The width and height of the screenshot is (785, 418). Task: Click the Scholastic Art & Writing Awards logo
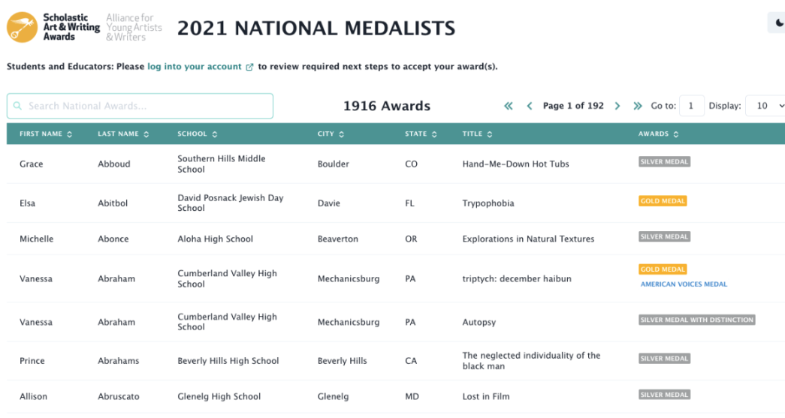(x=53, y=27)
